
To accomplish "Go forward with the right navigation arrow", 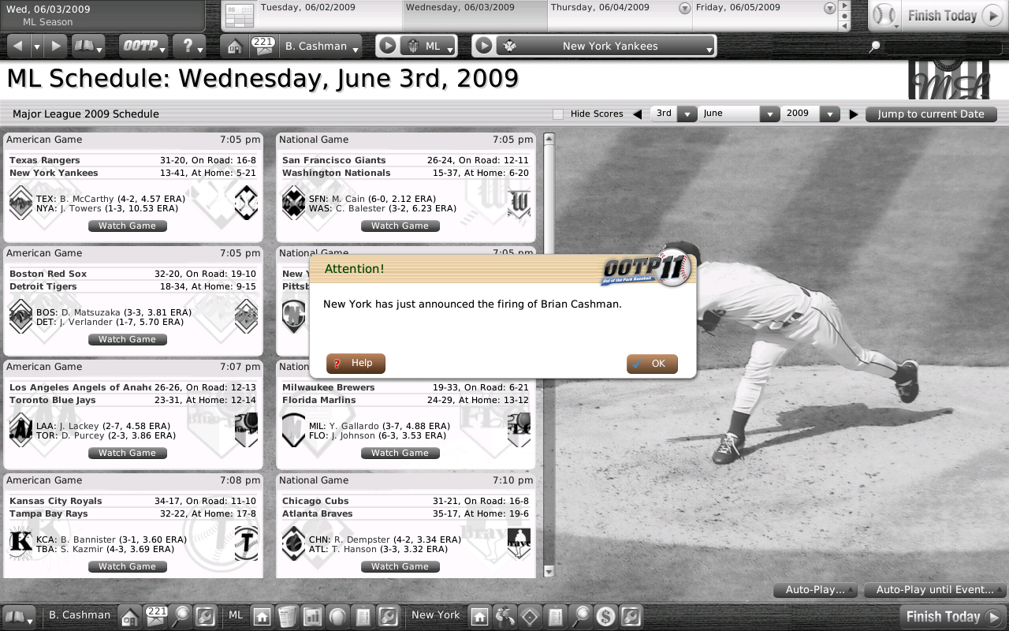I will click(x=55, y=47).
